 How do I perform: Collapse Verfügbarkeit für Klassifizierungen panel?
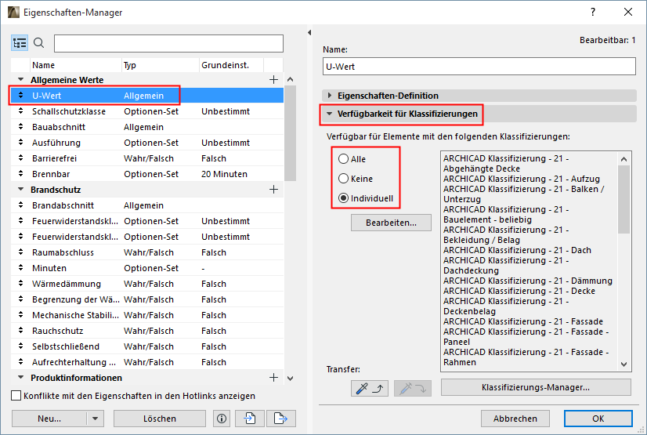[x=330, y=114]
